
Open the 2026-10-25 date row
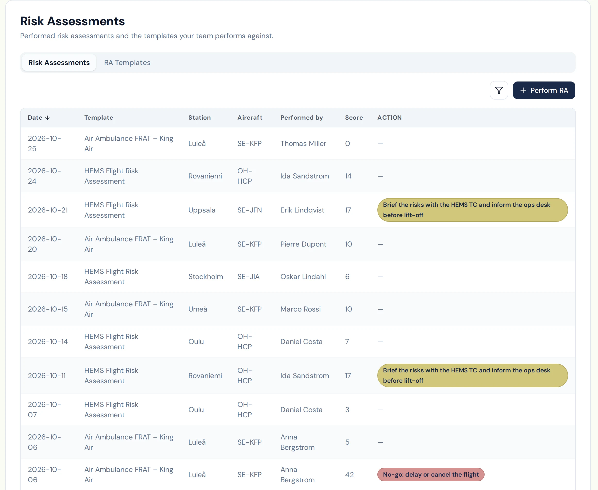[x=298, y=143]
